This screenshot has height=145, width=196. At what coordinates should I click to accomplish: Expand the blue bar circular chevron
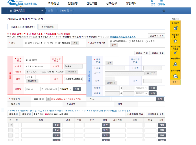[164, 11]
